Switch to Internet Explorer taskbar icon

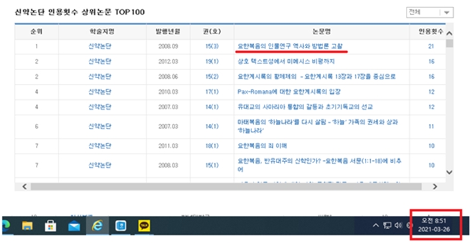(x=98, y=226)
